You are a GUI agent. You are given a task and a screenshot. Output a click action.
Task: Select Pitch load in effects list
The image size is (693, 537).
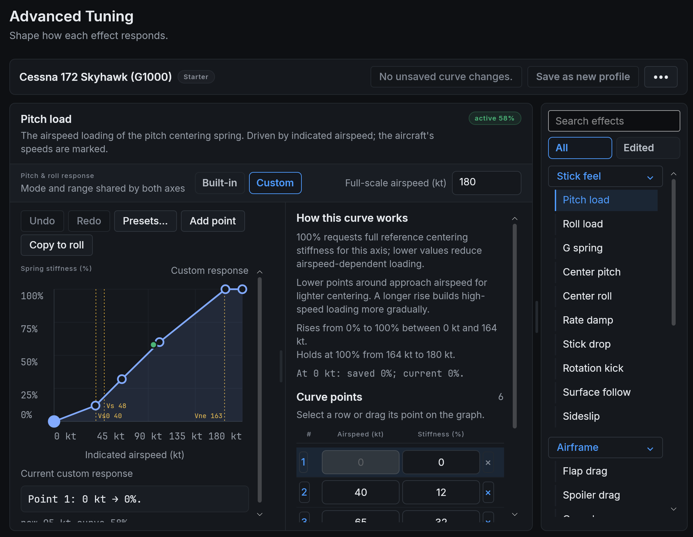pyautogui.click(x=606, y=200)
